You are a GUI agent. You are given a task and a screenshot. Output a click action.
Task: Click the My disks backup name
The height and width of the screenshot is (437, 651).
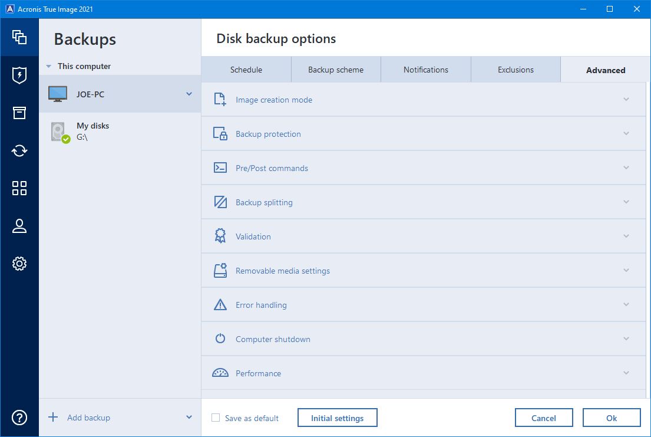coord(92,126)
